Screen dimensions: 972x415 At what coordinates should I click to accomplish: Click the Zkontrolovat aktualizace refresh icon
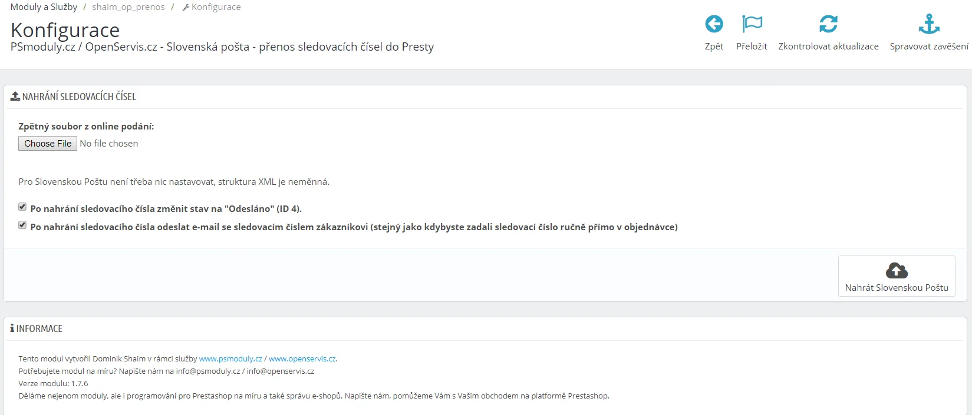click(x=828, y=24)
